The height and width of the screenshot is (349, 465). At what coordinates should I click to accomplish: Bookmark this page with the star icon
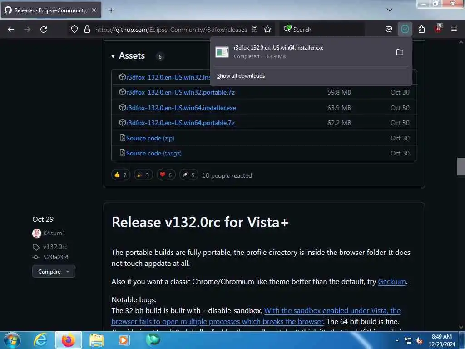coord(267,29)
